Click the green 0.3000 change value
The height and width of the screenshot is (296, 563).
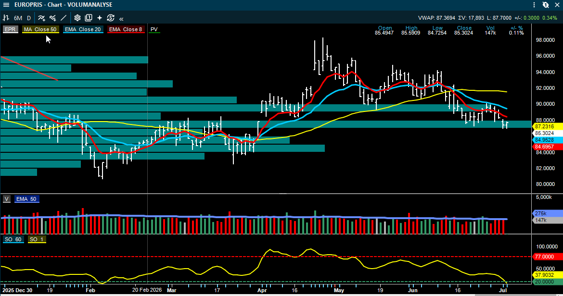tap(531, 18)
